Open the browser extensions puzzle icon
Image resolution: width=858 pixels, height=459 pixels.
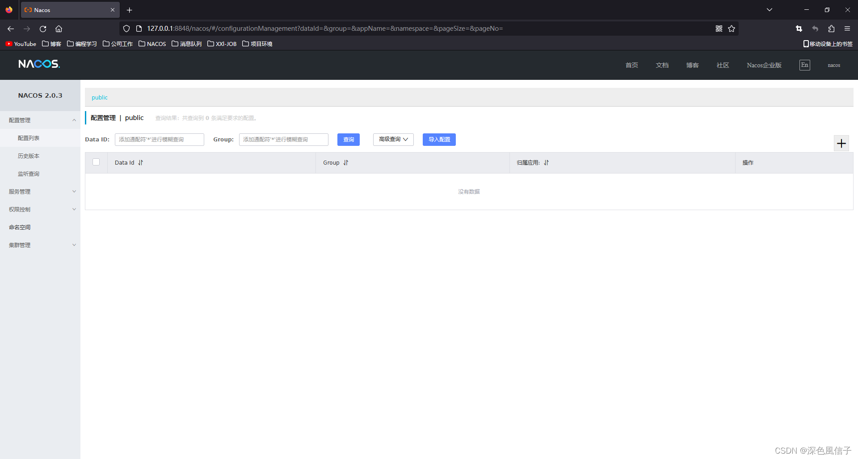[x=831, y=29]
